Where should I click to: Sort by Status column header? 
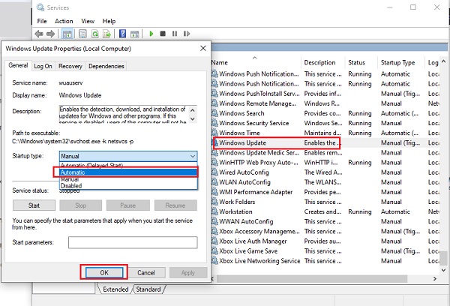click(x=361, y=62)
